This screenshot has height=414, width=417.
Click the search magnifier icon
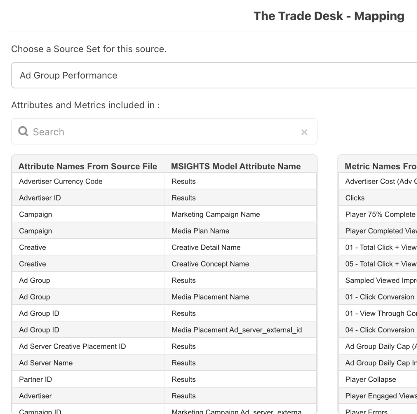coord(23,132)
